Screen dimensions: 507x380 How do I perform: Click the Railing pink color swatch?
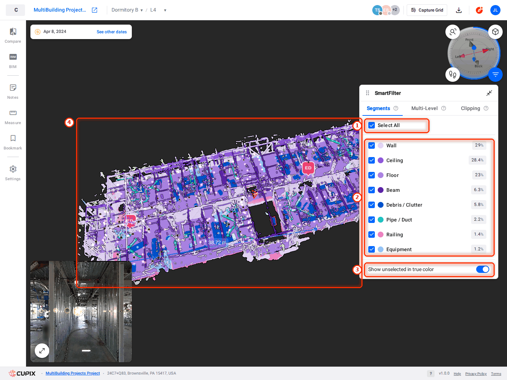[x=381, y=235]
